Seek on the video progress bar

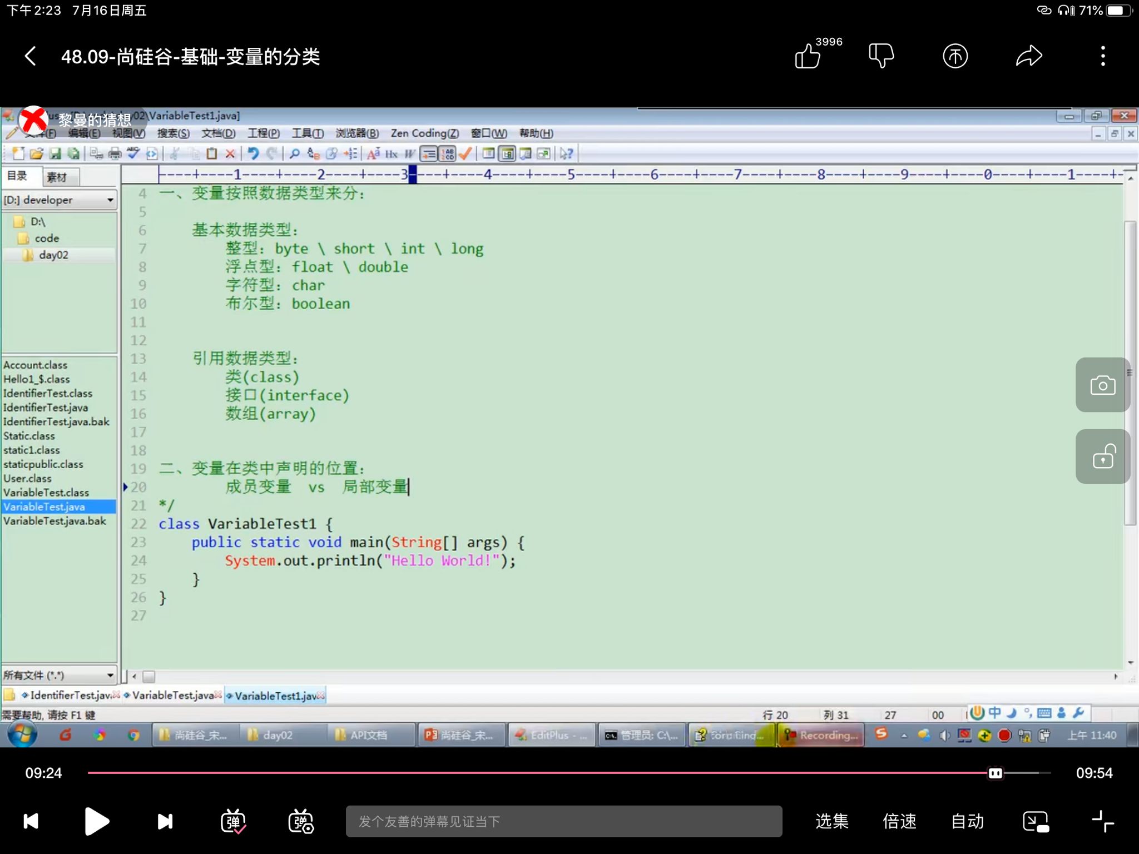click(x=569, y=773)
